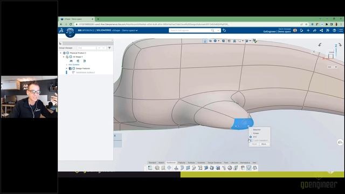Click the last icon in the bottom toolbar
Screen dimensions: 345x194
(255, 168)
